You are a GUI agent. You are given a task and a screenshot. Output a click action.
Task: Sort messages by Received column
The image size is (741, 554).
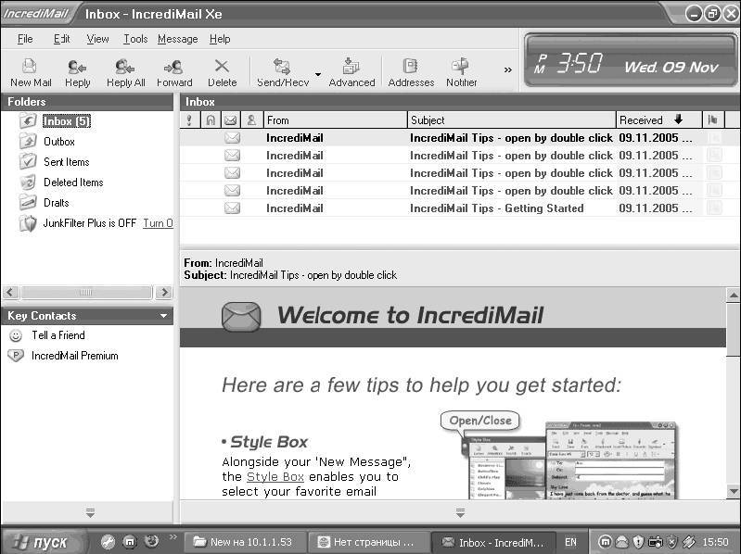(658, 120)
